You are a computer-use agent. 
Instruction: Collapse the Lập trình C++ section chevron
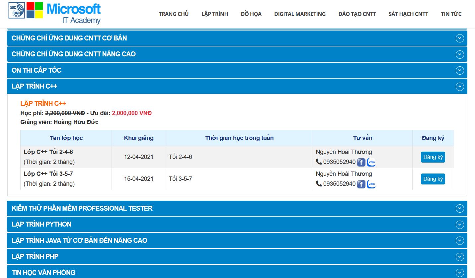pyautogui.click(x=460, y=87)
